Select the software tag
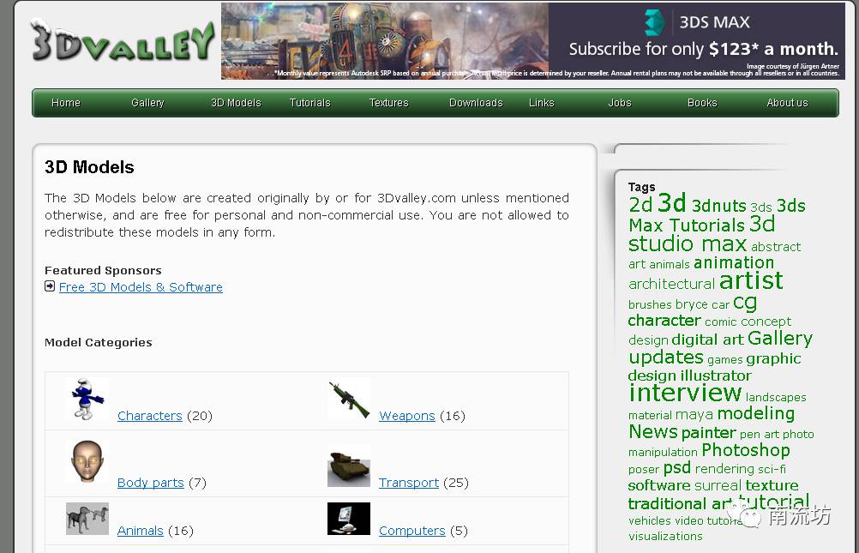Screen dimensions: 859x553 (x=659, y=485)
